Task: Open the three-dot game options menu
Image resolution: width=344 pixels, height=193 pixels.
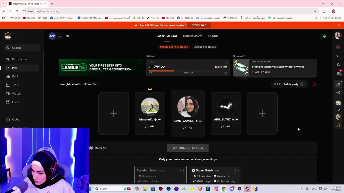Action: tap(59, 36)
